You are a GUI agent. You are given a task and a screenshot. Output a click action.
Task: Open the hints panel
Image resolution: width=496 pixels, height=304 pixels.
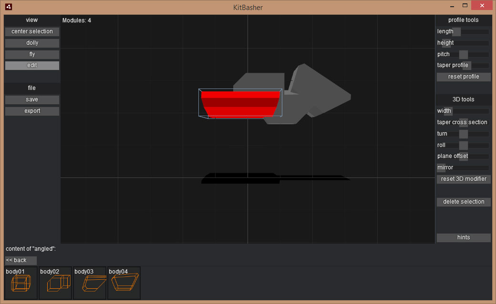(x=463, y=237)
